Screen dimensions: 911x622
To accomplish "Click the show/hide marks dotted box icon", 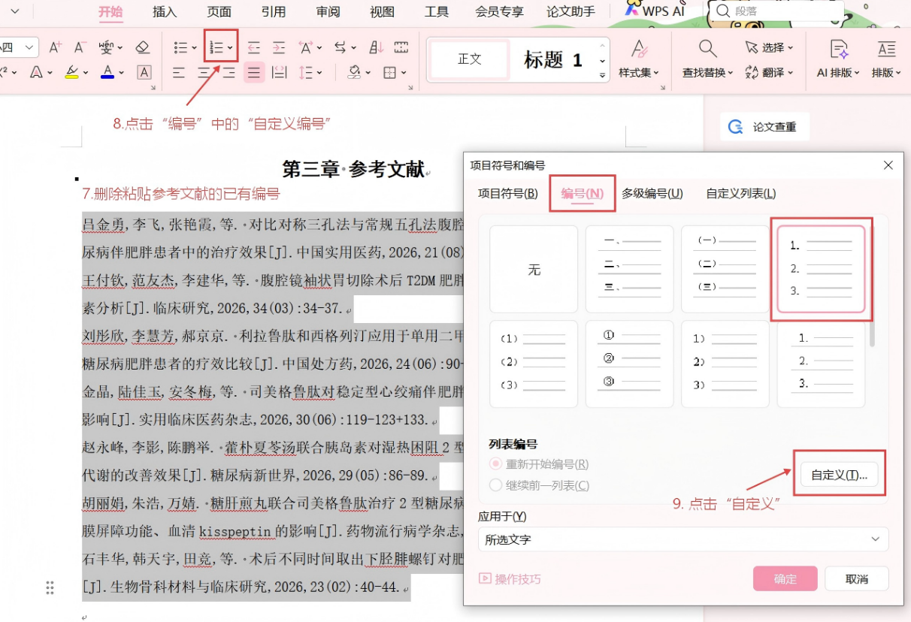I will coord(401,47).
